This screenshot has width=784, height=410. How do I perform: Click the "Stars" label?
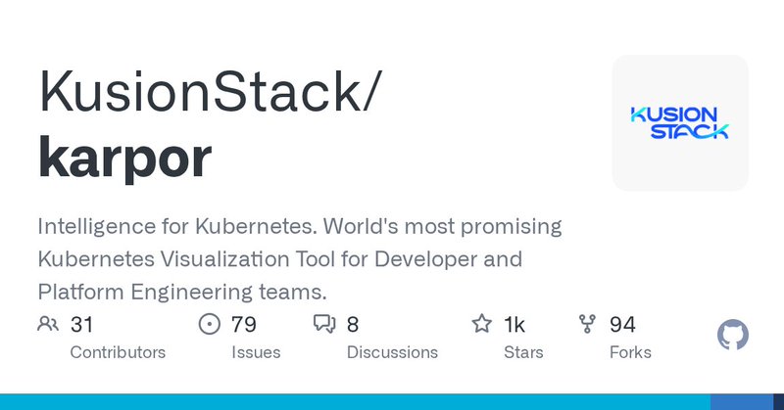point(523,352)
